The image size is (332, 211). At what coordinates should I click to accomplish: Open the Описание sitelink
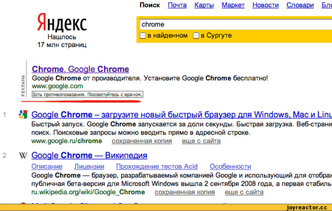(47, 167)
